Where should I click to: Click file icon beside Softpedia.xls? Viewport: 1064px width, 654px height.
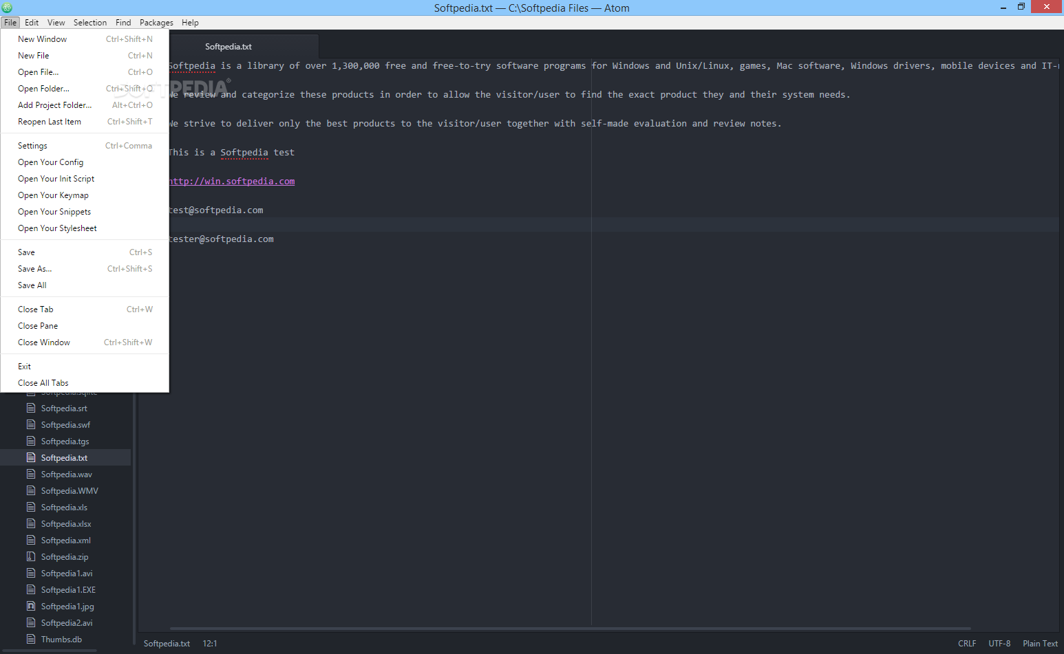[x=31, y=507]
